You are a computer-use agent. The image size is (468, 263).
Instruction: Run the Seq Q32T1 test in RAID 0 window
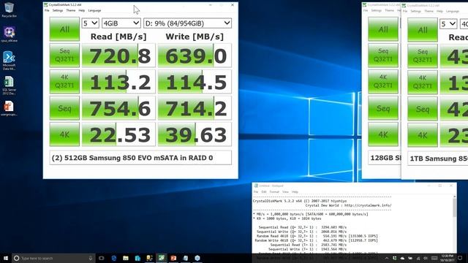(x=64, y=56)
